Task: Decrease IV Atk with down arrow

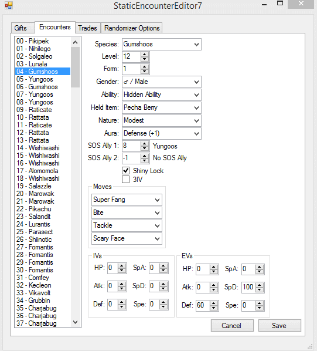Action: [122, 289]
